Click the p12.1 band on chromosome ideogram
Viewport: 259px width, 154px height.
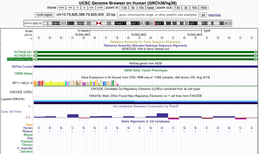[x=80, y=23]
